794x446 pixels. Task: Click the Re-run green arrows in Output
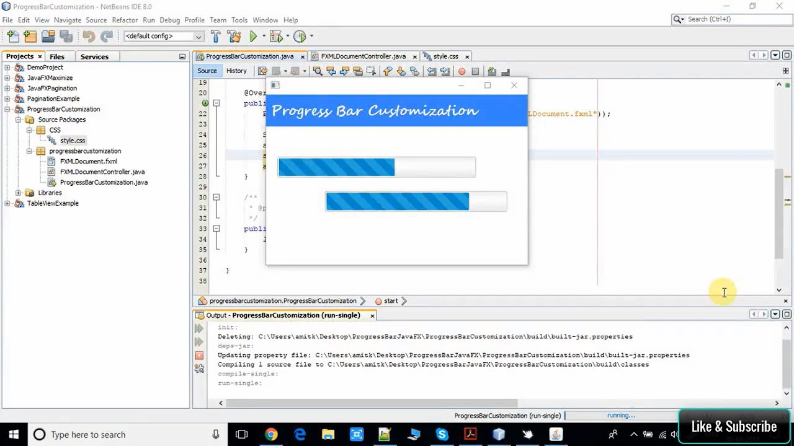point(199,328)
